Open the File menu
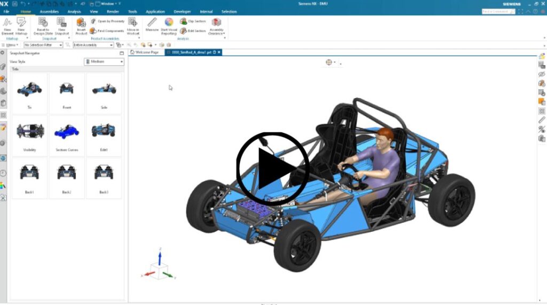This screenshot has height=305, width=547. pyautogui.click(x=6, y=11)
